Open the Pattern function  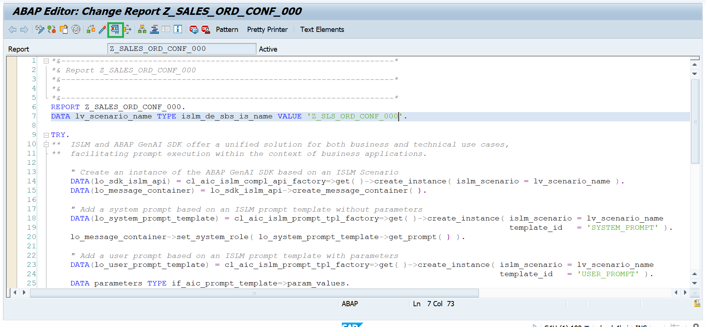(227, 29)
